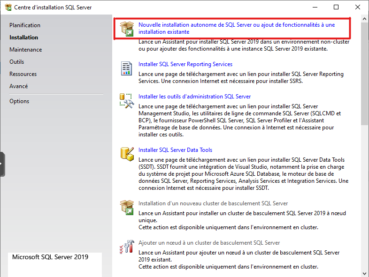Click the new standalone installation box icon
369x277 pixels.
pyautogui.click(x=127, y=28)
